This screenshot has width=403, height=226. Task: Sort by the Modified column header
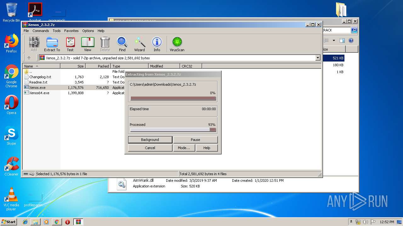164,66
